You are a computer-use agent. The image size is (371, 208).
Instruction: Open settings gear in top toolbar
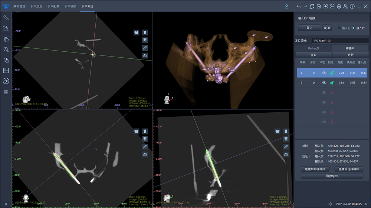click(x=339, y=6)
